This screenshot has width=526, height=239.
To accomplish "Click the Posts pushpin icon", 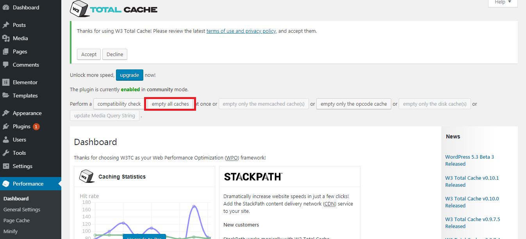I will [6, 25].
